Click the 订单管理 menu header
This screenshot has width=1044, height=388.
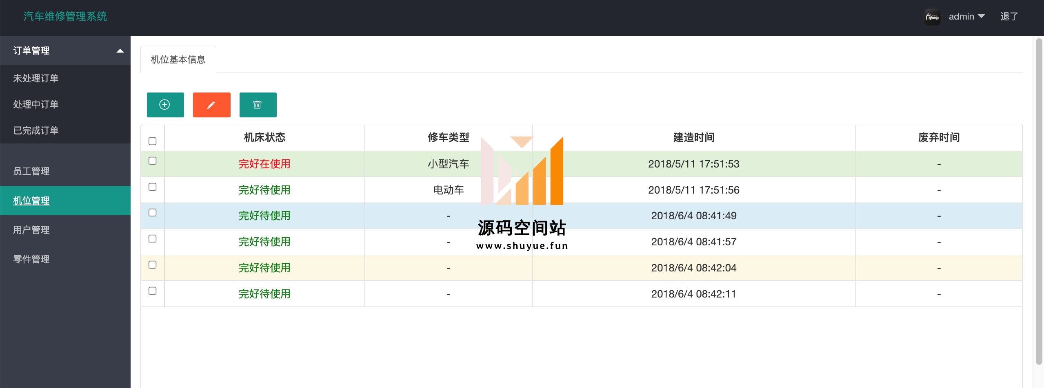(65, 51)
